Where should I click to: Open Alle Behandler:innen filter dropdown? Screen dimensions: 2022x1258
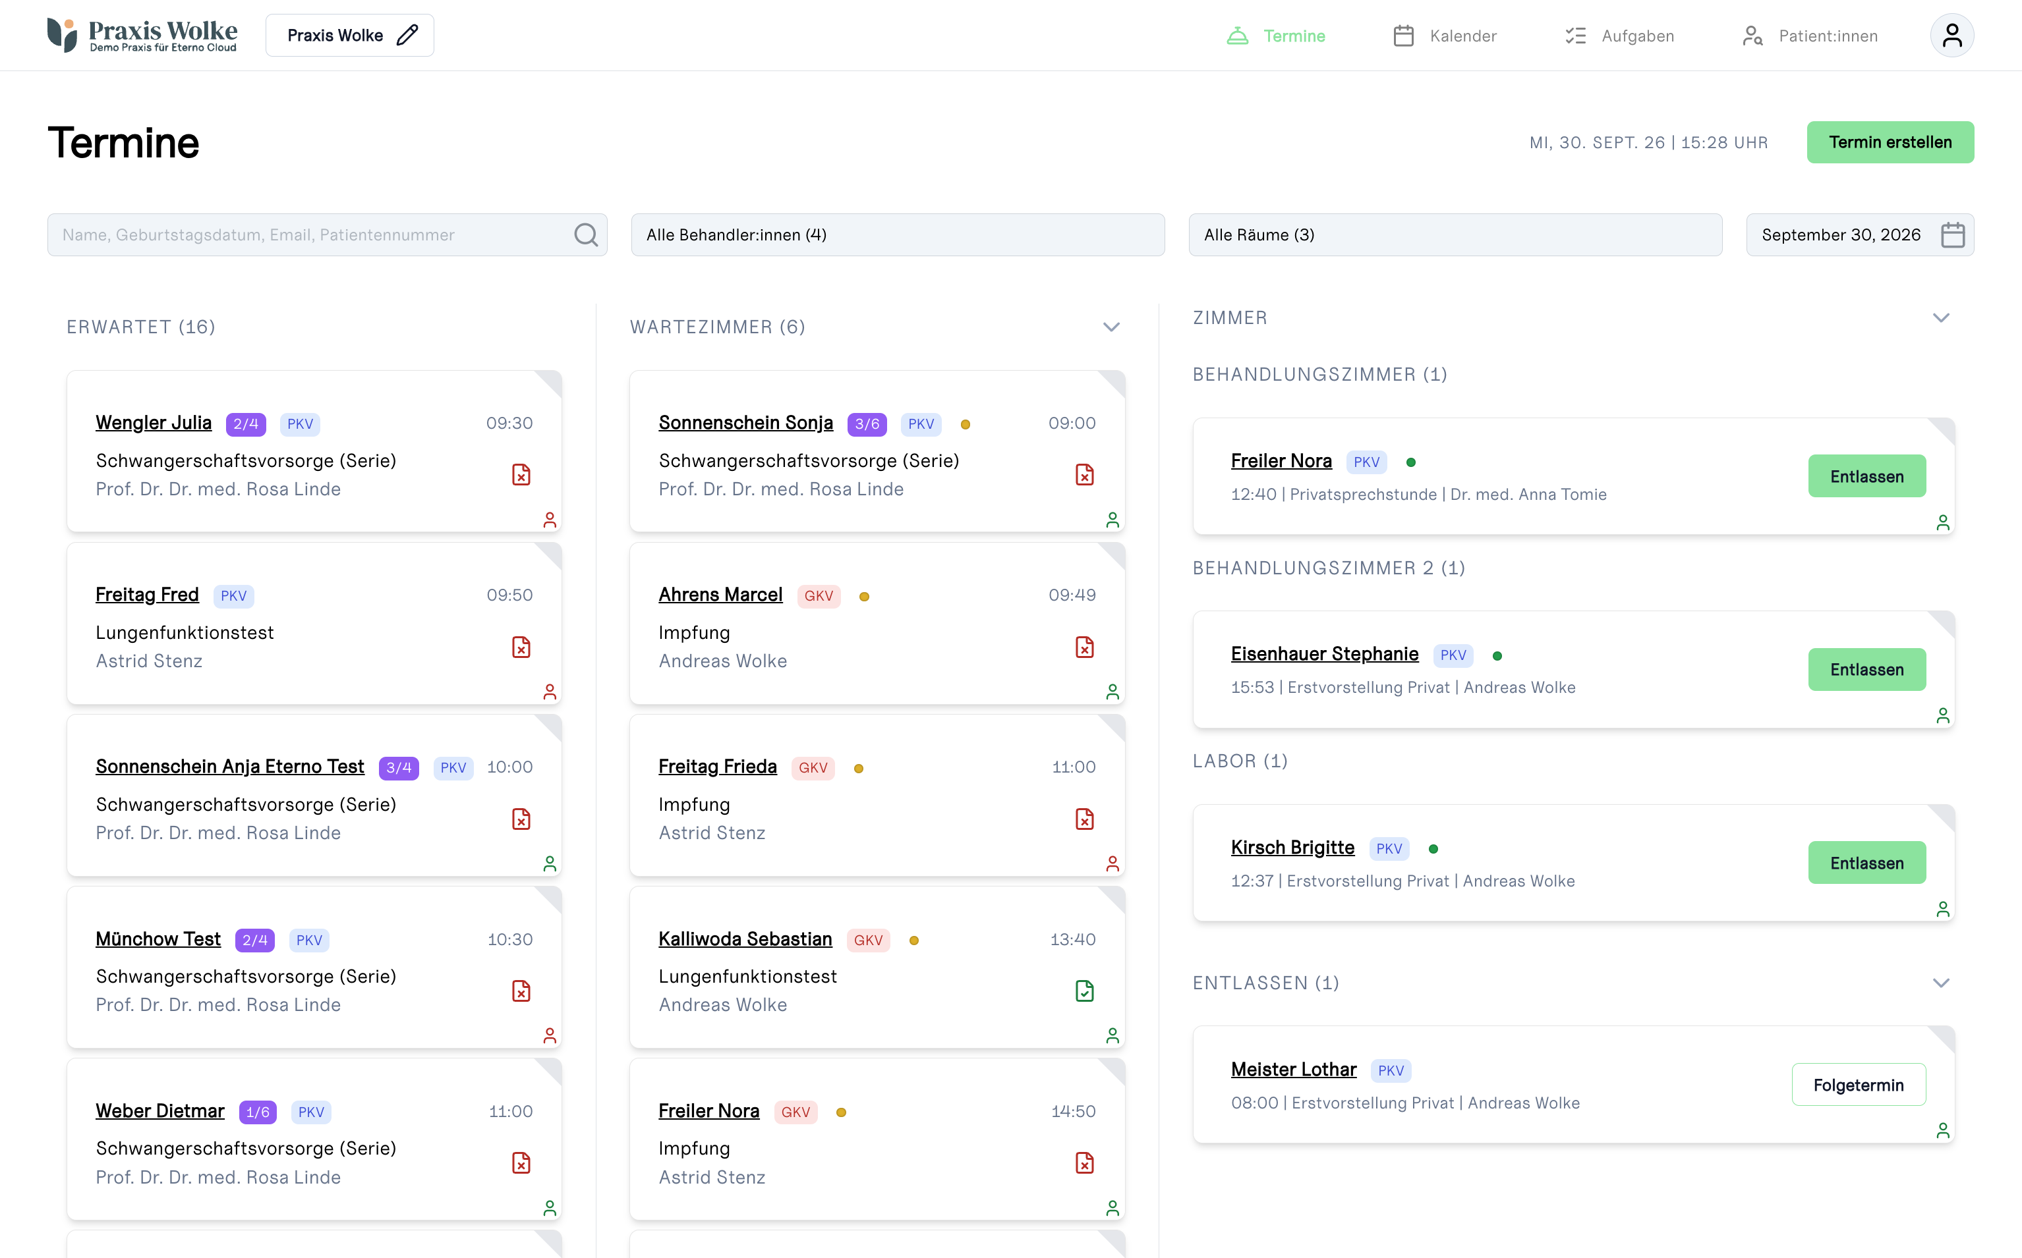(x=898, y=234)
